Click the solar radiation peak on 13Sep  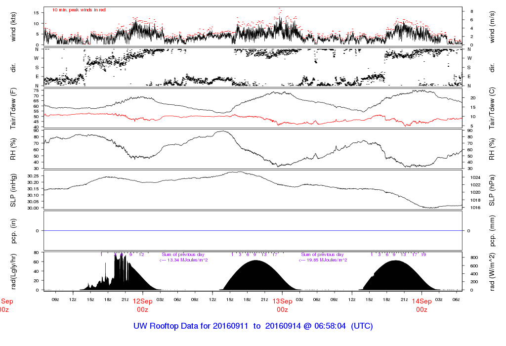coord(255,261)
